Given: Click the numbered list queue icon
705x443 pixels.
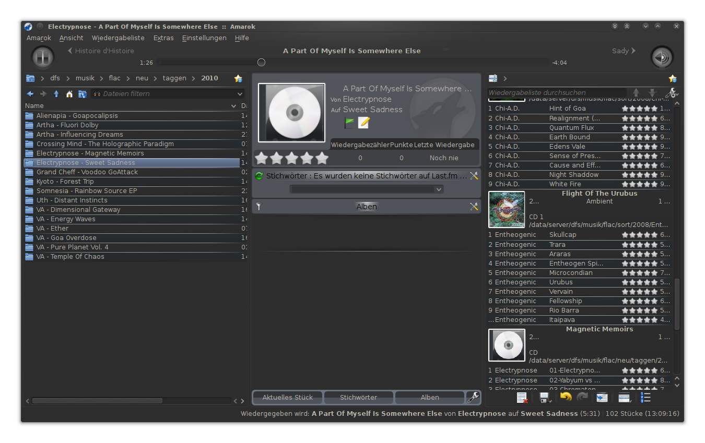Looking at the screenshot, I should pyautogui.click(x=645, y=398).
